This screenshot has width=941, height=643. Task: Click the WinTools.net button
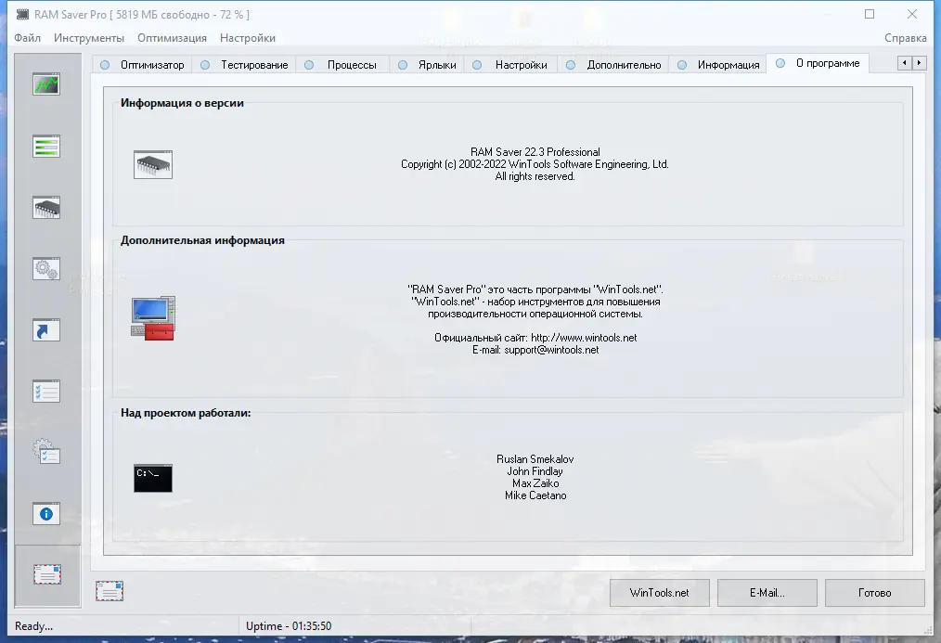point(660,593)
